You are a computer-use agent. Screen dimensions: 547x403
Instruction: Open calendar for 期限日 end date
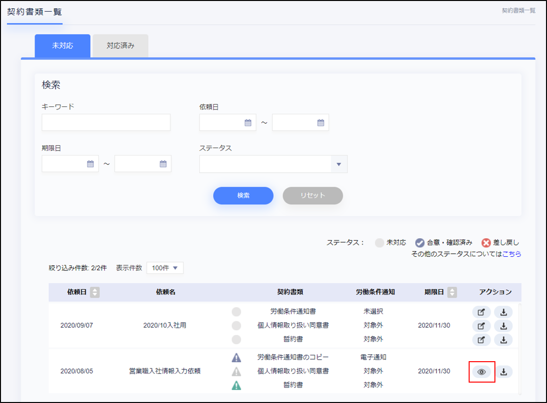coord(163,164)
